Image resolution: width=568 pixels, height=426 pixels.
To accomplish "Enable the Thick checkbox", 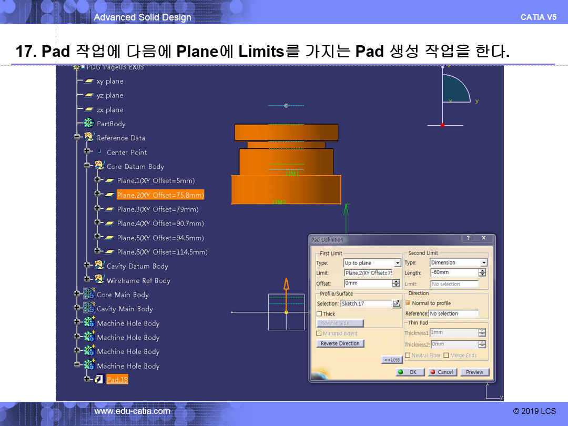I will pyautogui.click(x=319, y=314).
